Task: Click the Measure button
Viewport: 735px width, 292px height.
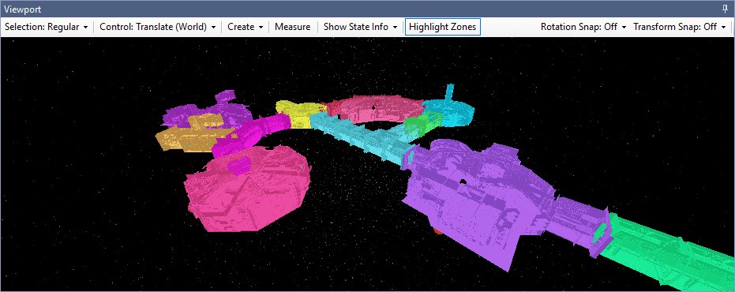Action: pos(292,27)
